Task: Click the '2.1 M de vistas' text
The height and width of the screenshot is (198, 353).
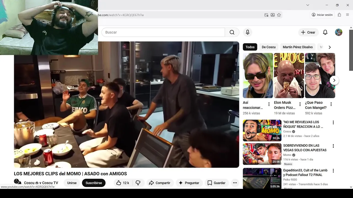Action: tap(293, 136)
